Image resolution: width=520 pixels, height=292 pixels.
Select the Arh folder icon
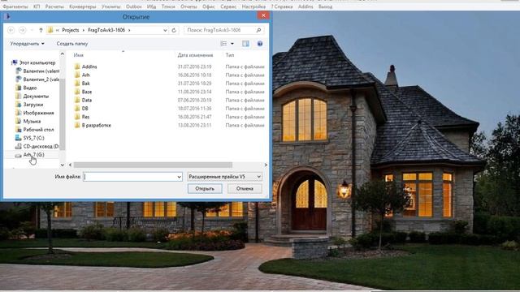(x=77, y=75)
